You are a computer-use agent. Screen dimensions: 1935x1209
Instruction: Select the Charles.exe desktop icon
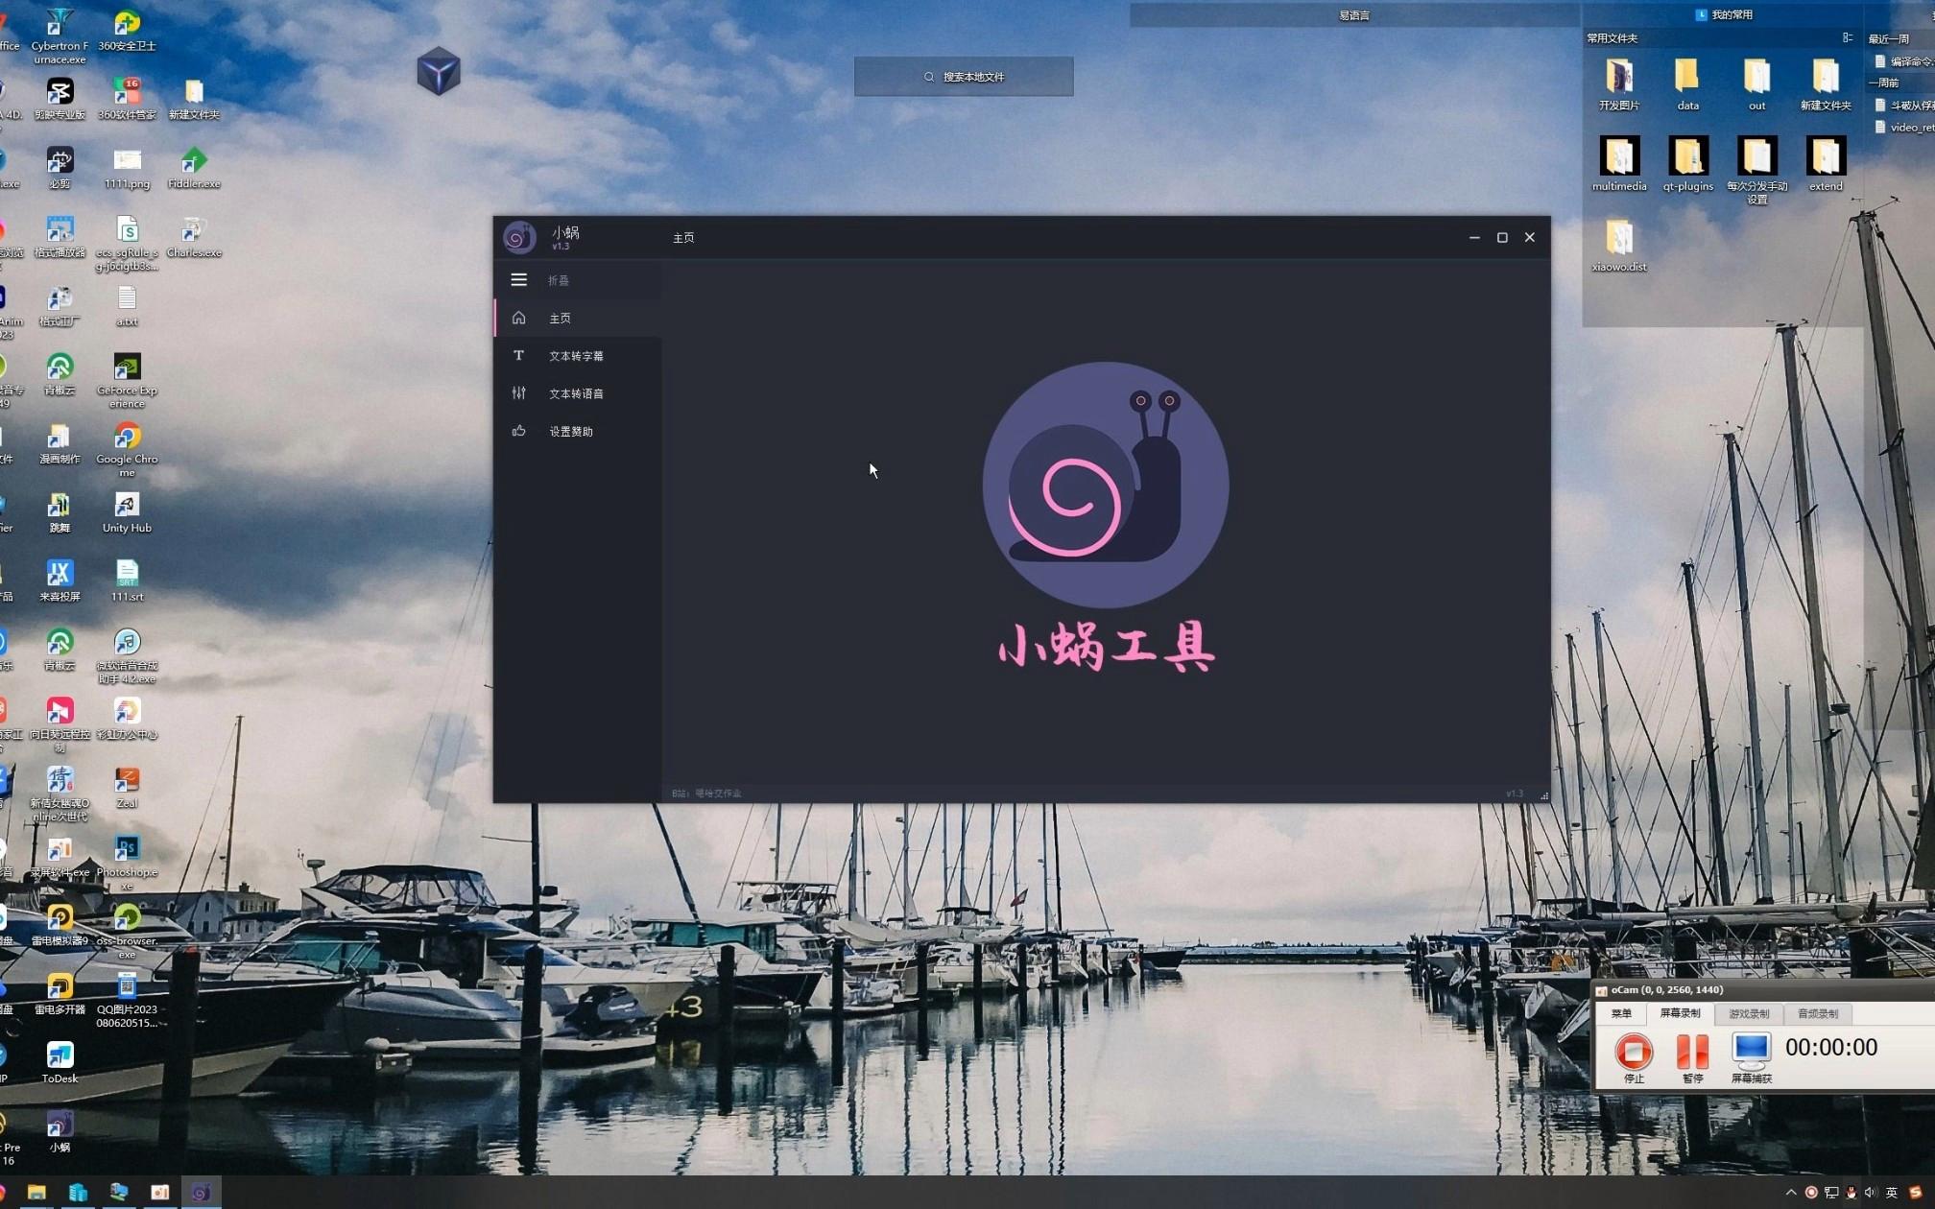[x=194, y=237]
